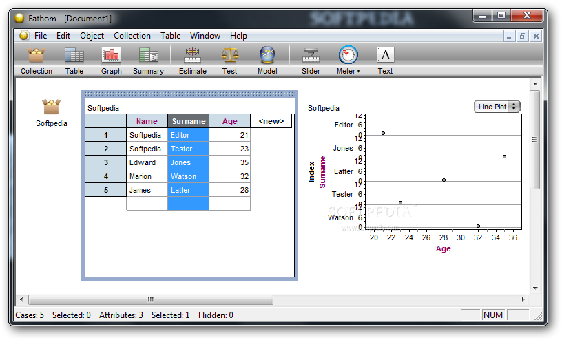This screenshot has height=340, width=562.
Task: Click the Summary toolbar icon
Action: 148,56
